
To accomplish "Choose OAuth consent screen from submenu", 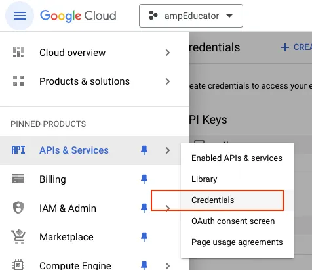I will point(237,221).
